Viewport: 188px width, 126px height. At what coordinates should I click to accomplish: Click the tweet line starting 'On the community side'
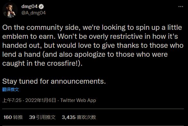[x=92, y=28]
